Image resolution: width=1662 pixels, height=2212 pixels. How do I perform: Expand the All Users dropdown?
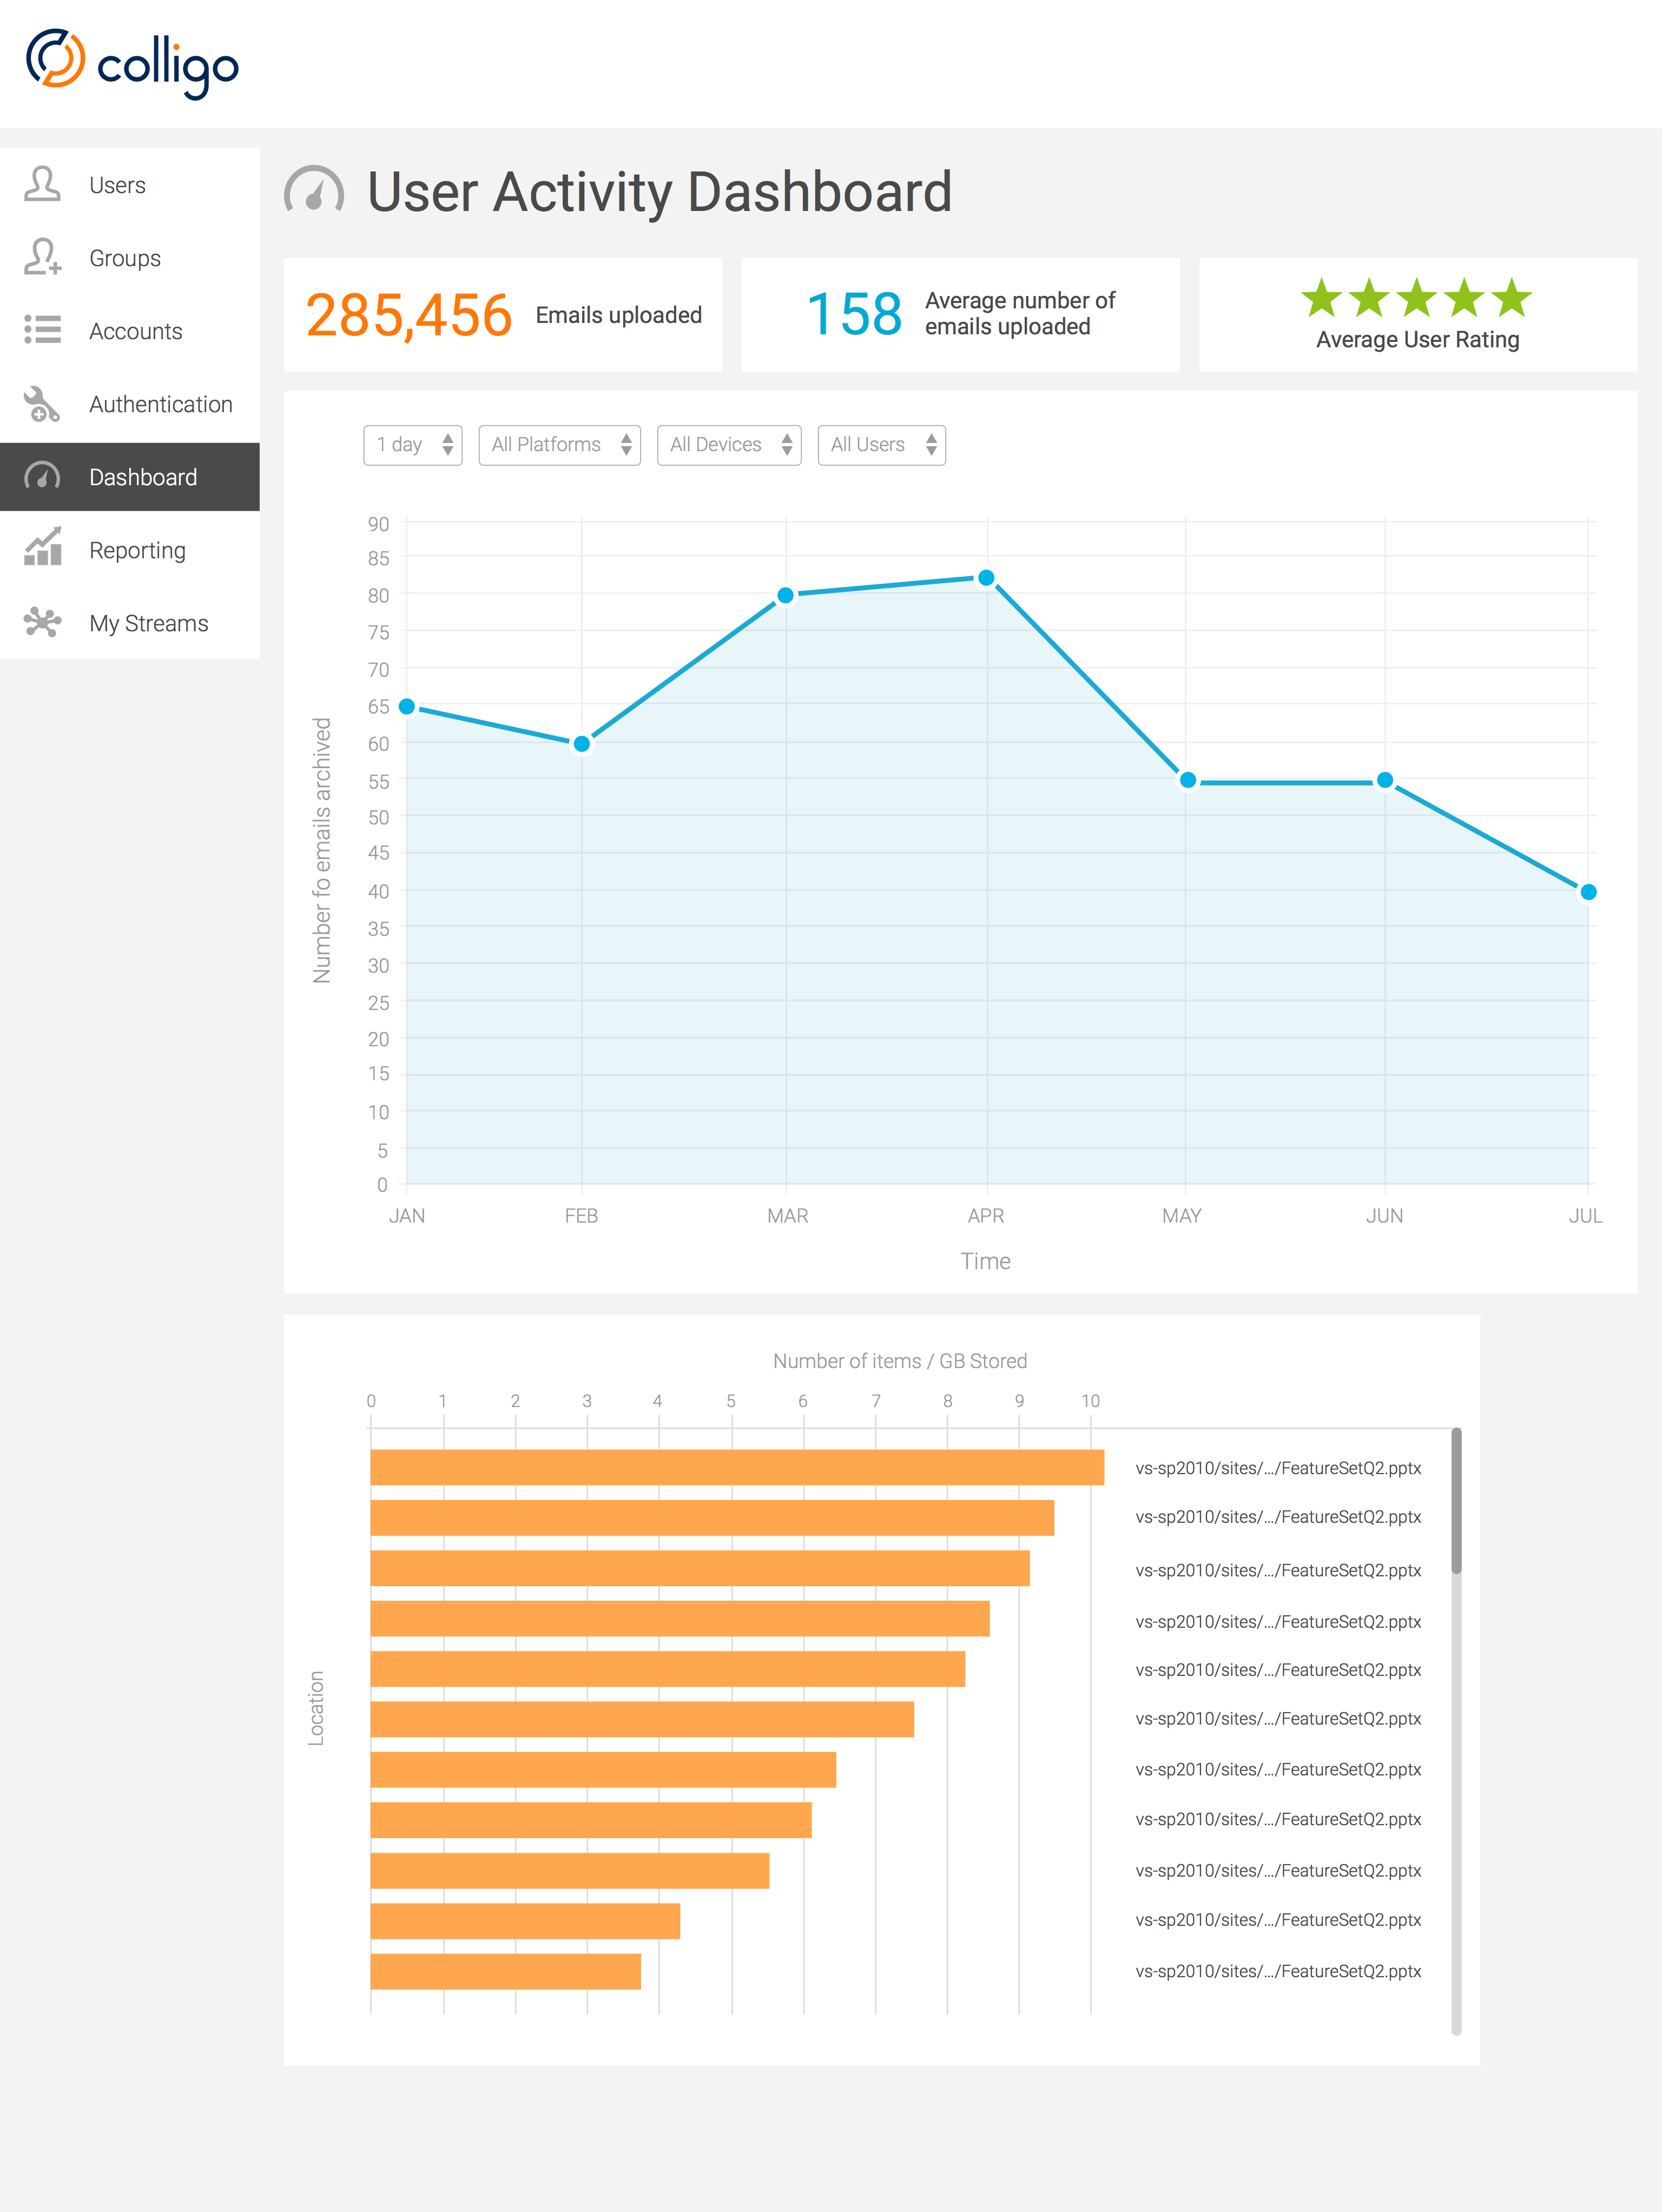pyautogui.click(x=881, y=445)
